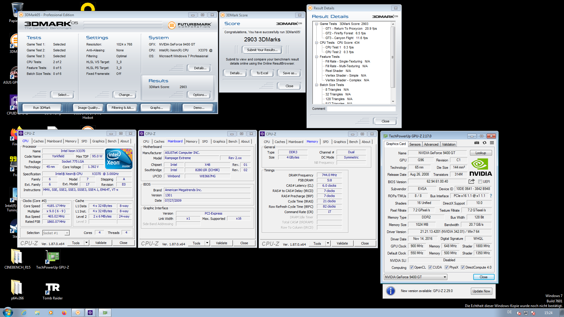Launch Windows Media Player from taskbar
The width and height of the screenshot is (564, 317).
point(51,313)
